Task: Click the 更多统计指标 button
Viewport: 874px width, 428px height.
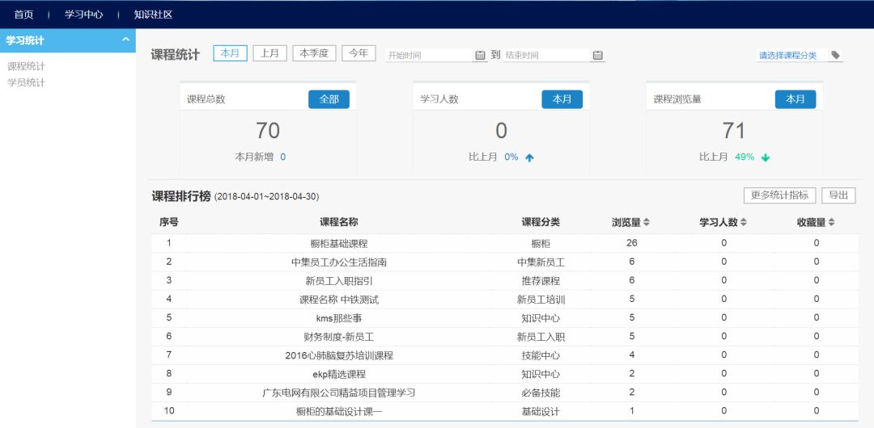Action: pos(779,195)
